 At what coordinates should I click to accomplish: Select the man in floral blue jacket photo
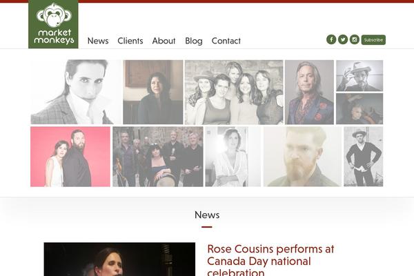[x=309, y=92]
